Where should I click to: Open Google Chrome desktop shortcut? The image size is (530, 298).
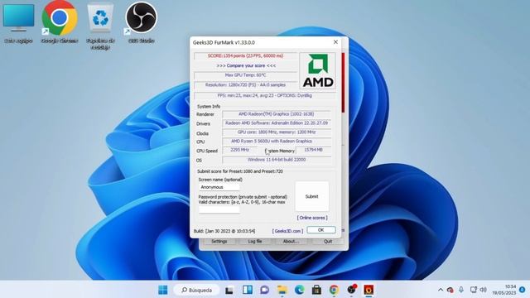pos(60,23)
